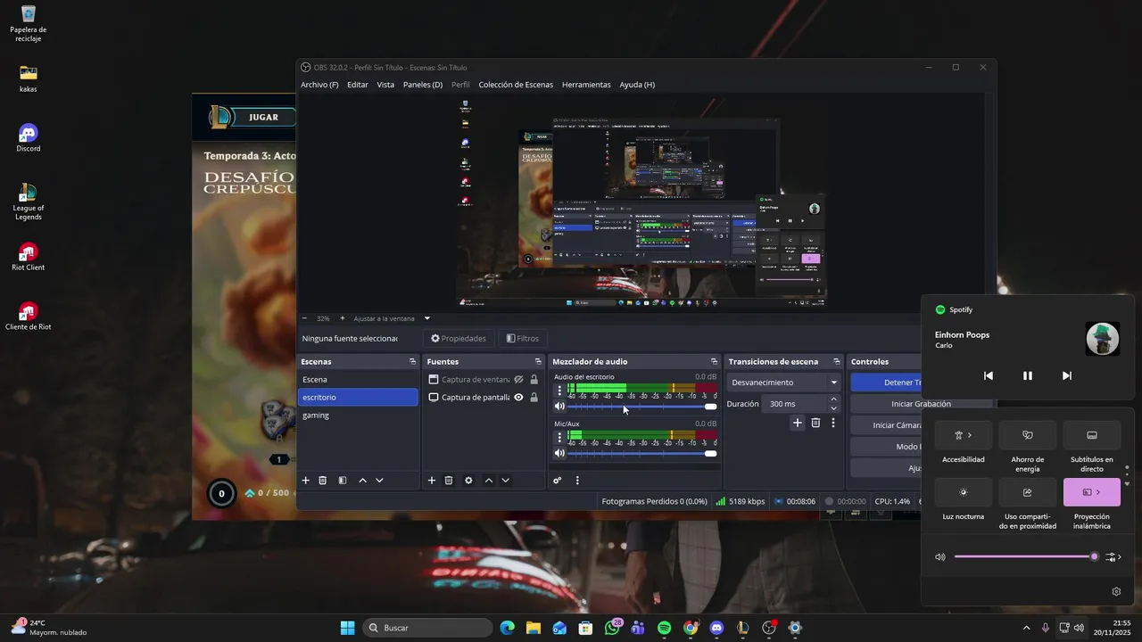The width and height of the screenshot is (1142, 642).
Task: Pop out the Mezclador de audio dock
Action: point(714,361)
